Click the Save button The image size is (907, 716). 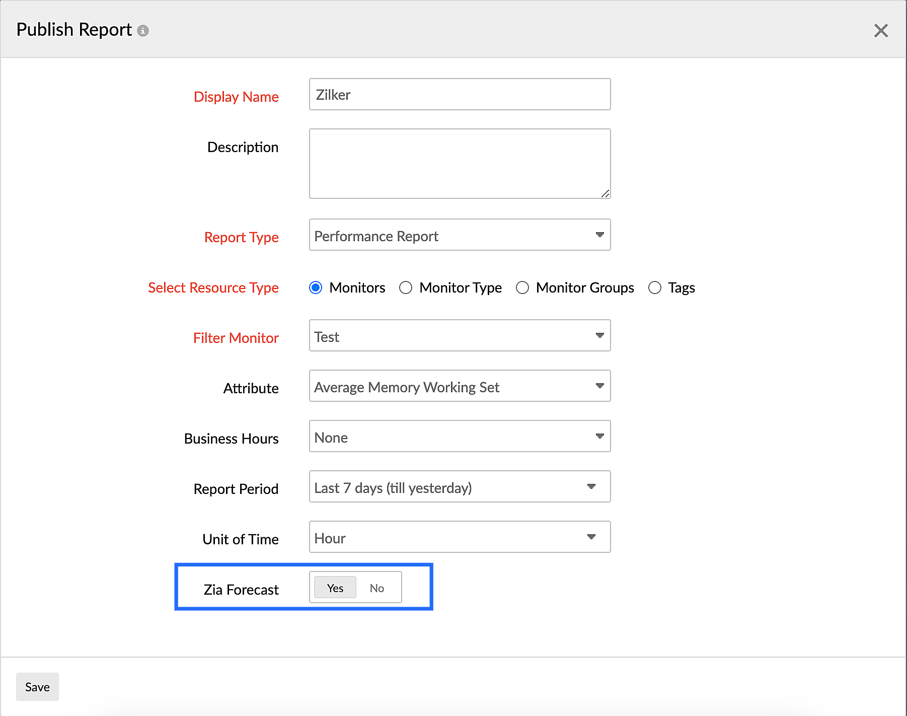coord(37,687)
